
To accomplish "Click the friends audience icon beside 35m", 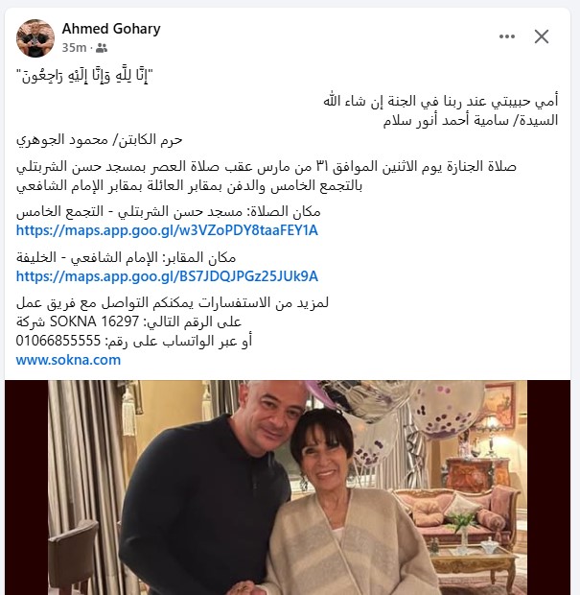I will click(x=102, y=48).
